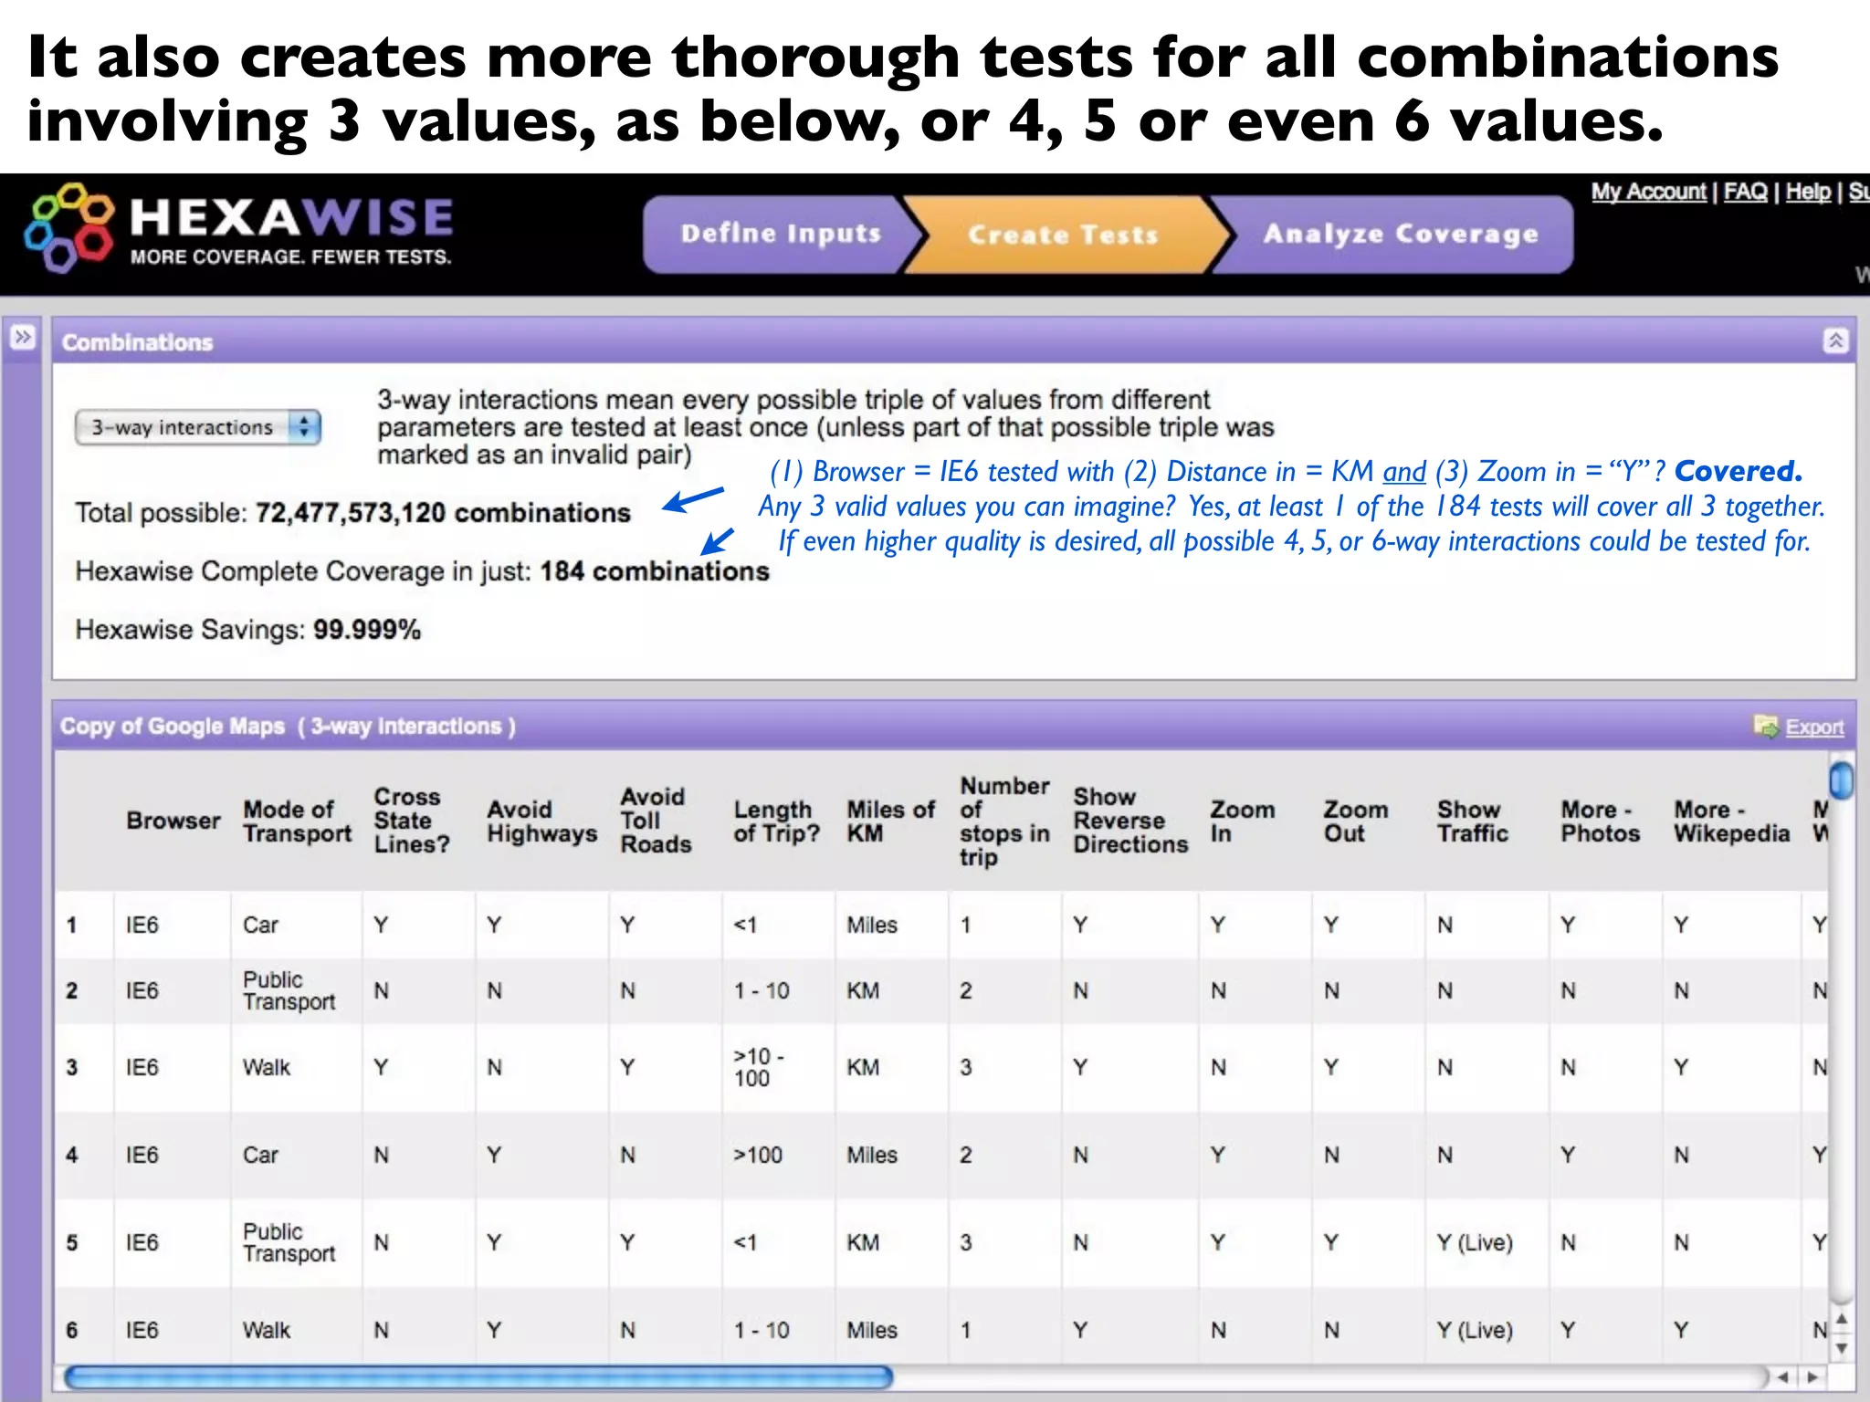Screen dimensions: 1870x1402
Task: Click the Avoid Toll Roads column header
Action: pos(656,821)
